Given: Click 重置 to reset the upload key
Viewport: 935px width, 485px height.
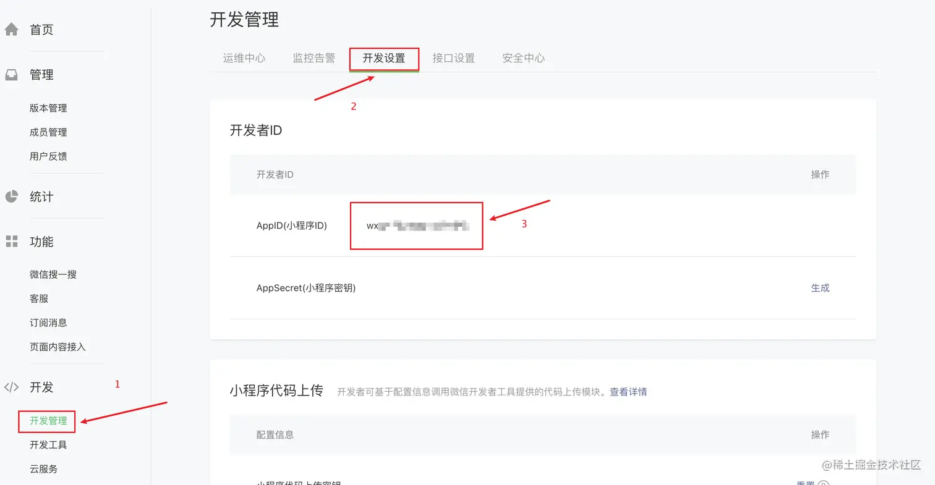Looking at the screenshot, I should click(x=806, y=483).
